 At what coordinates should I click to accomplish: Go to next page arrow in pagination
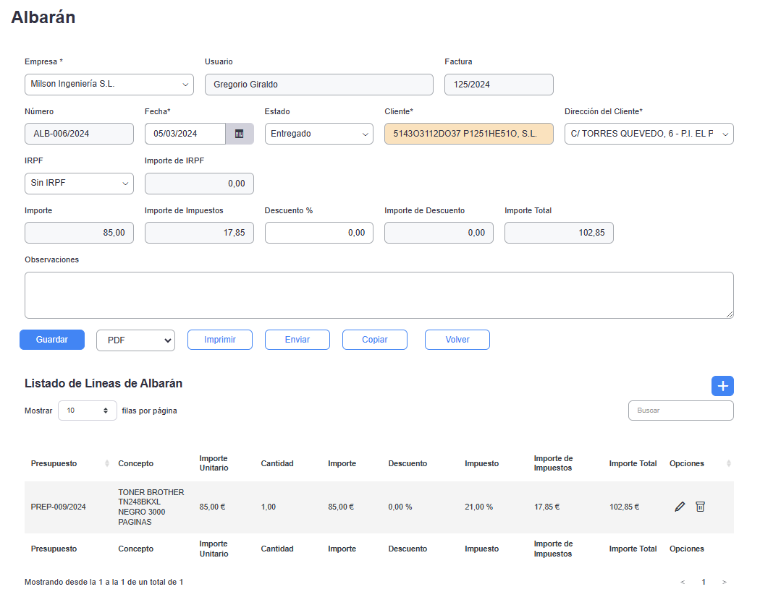click(724, 582)
